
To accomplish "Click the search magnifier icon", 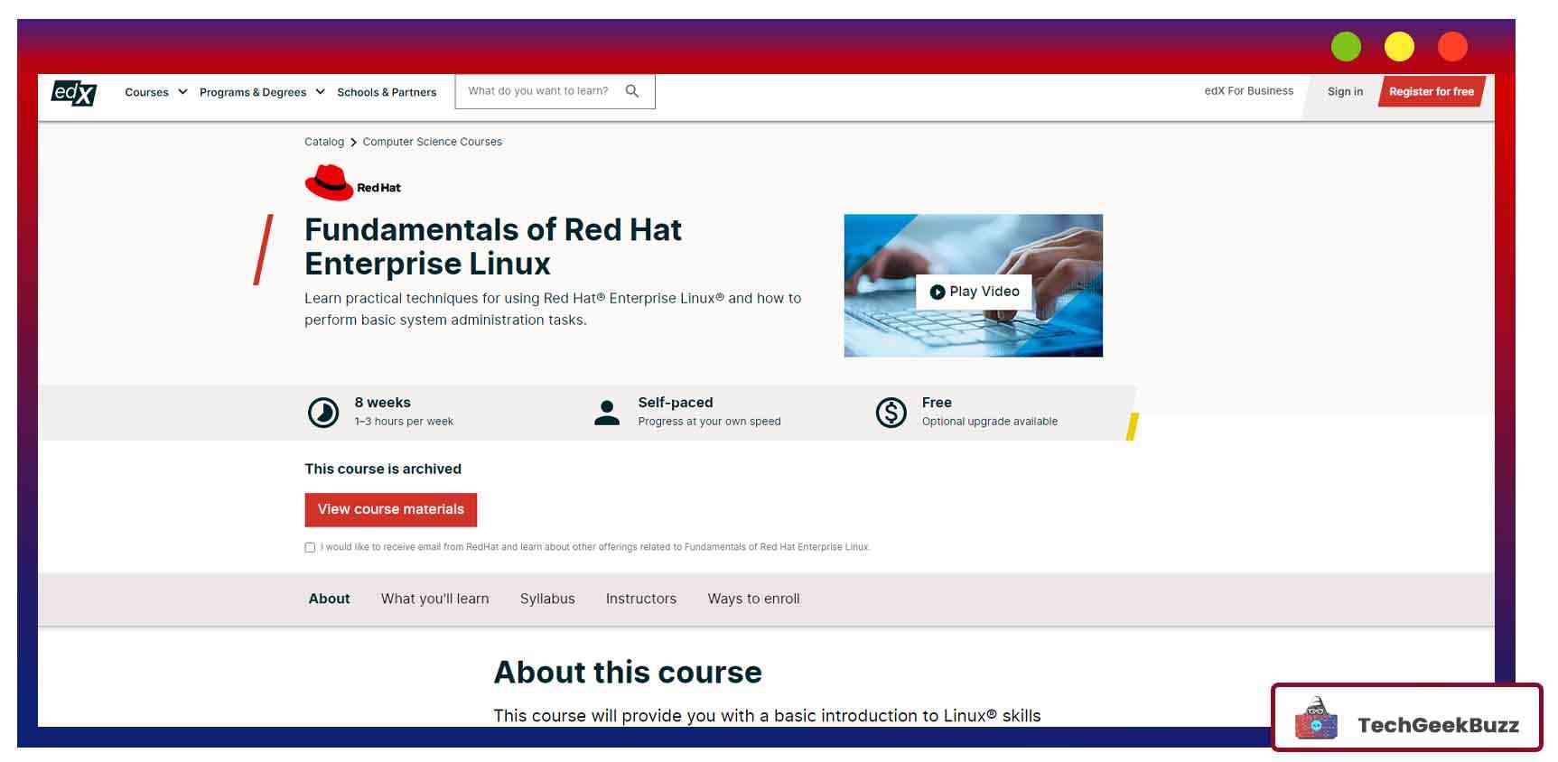I will click(x=632, y=91).
